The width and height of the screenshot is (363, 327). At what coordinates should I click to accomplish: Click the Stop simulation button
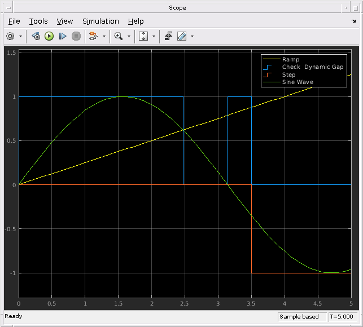pyautogui.click(x=76, y=36)
